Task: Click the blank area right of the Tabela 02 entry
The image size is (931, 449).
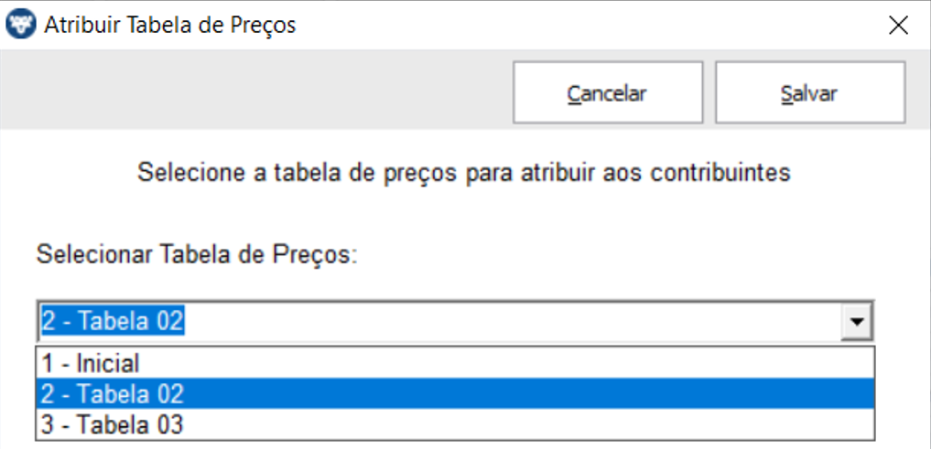Action: pyautogui.click(x=528, y=394)
